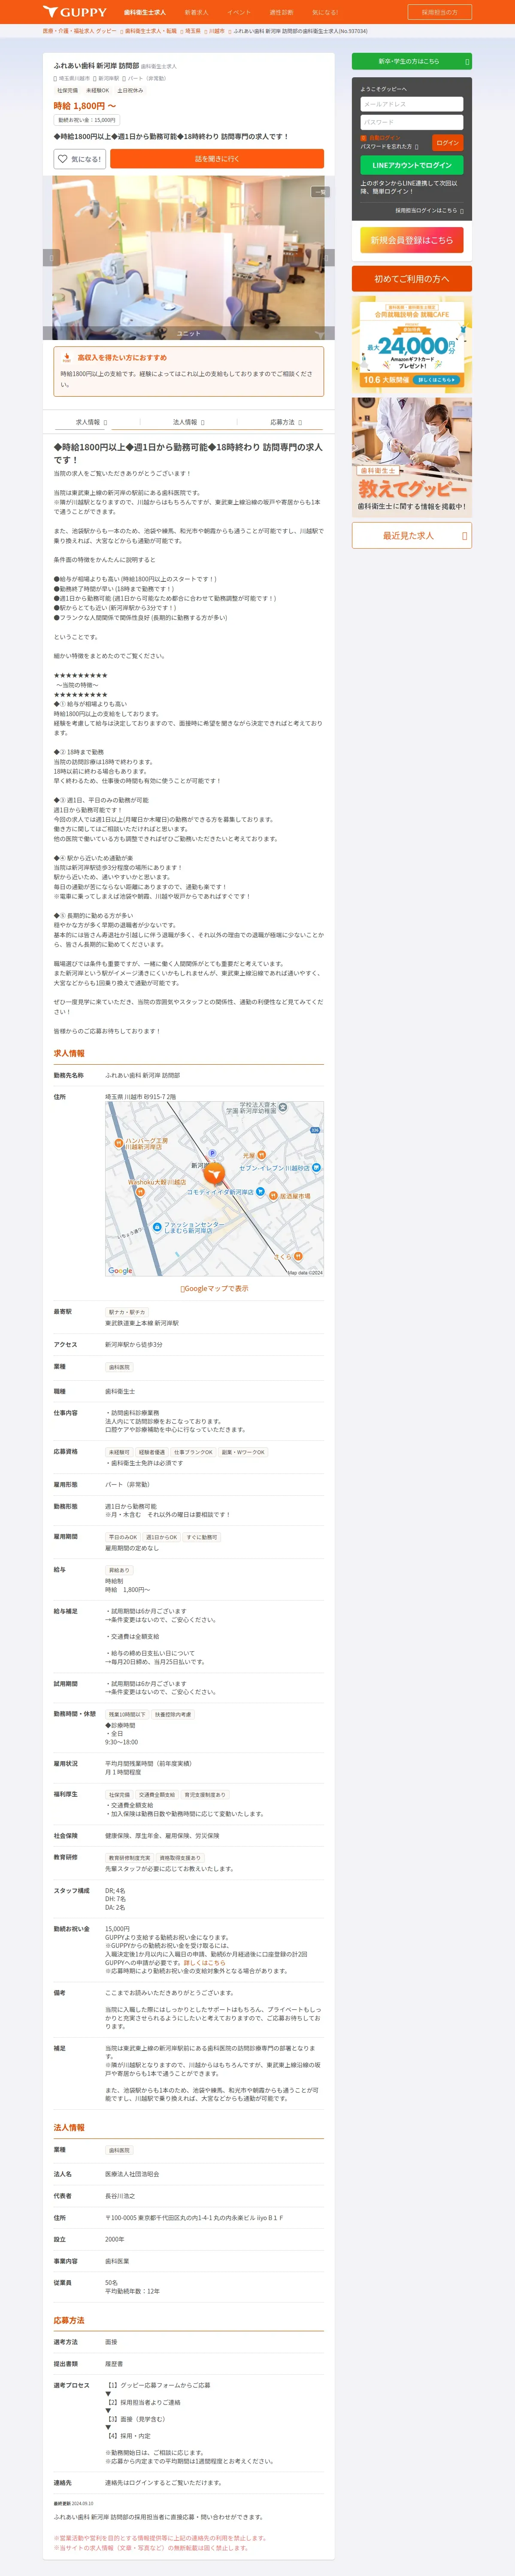Click the 光屋 restaurant map marker
Screen dimensions: 515x2576
click(261, 1155)
